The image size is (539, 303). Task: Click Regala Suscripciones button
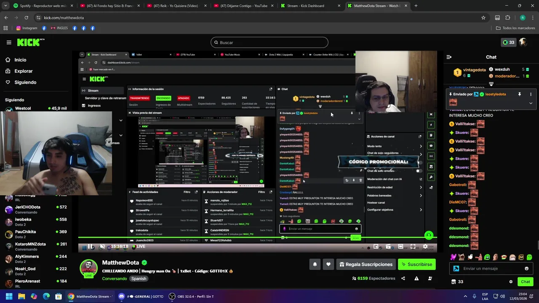[366, 264]
